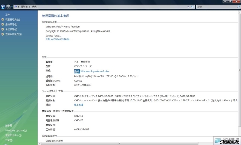This screenshot has height=145, width=241.
Task: Click the '檢視電腦的基本資訊' page heading
Action: pos(56,16)
